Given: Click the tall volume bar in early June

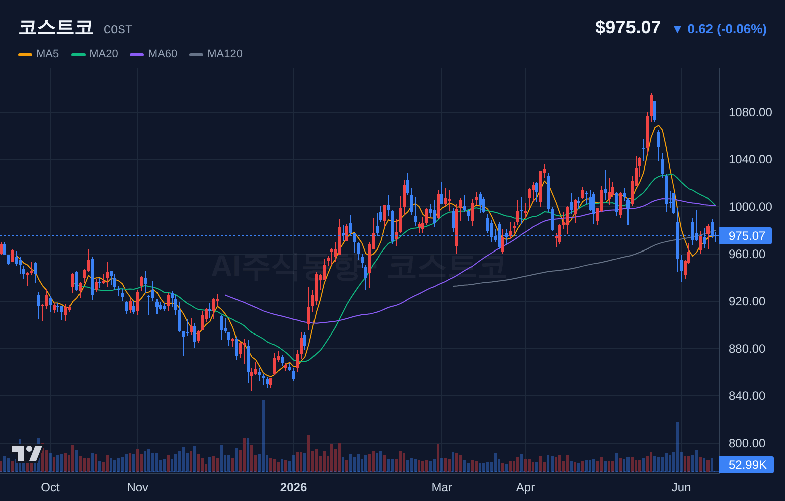Looking at the screenshot, I should coord(677,447).
